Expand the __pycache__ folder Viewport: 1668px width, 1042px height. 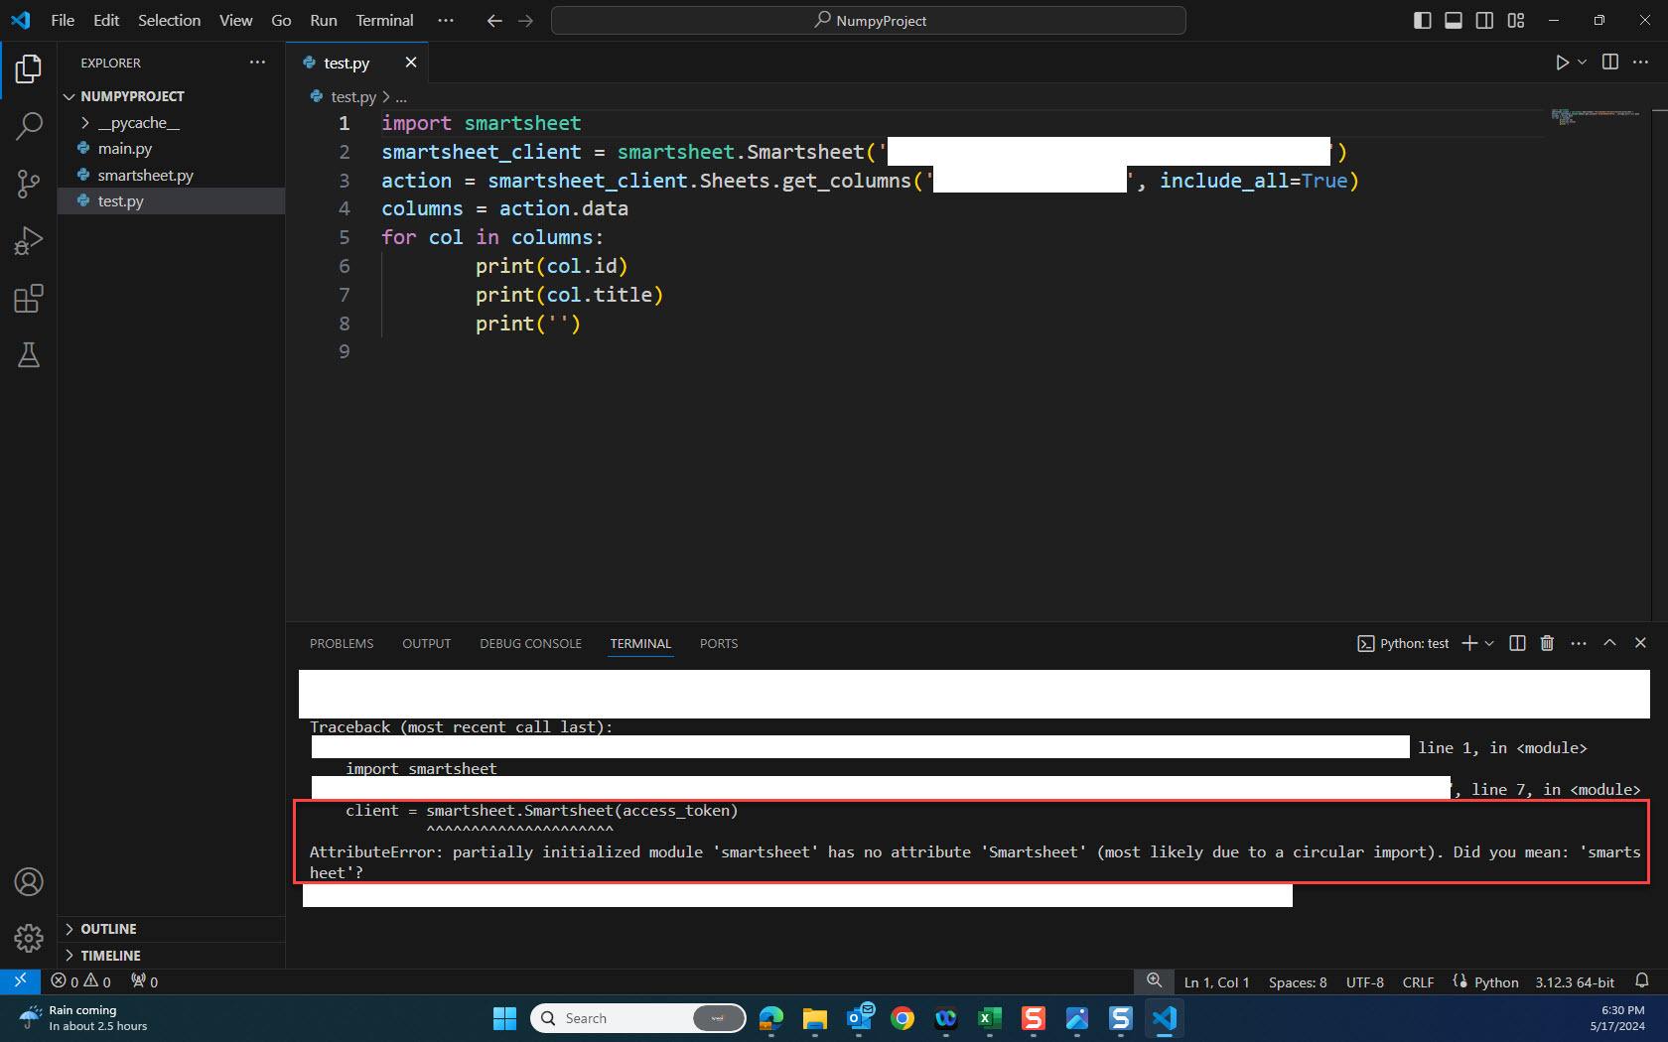(171, 122)
